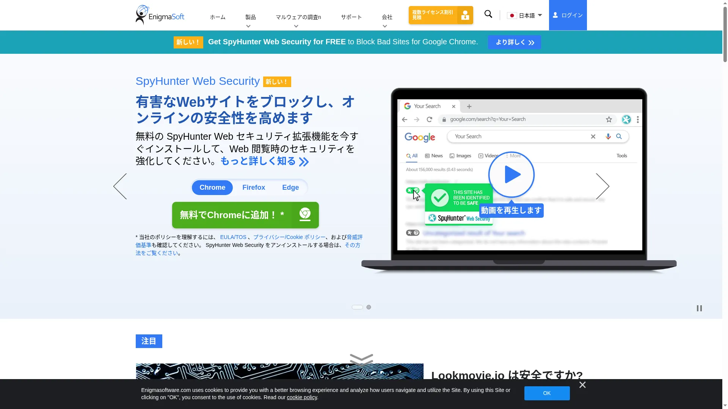
Task: Click the Chrome logo on green button
Action: [x=305, y=215]
